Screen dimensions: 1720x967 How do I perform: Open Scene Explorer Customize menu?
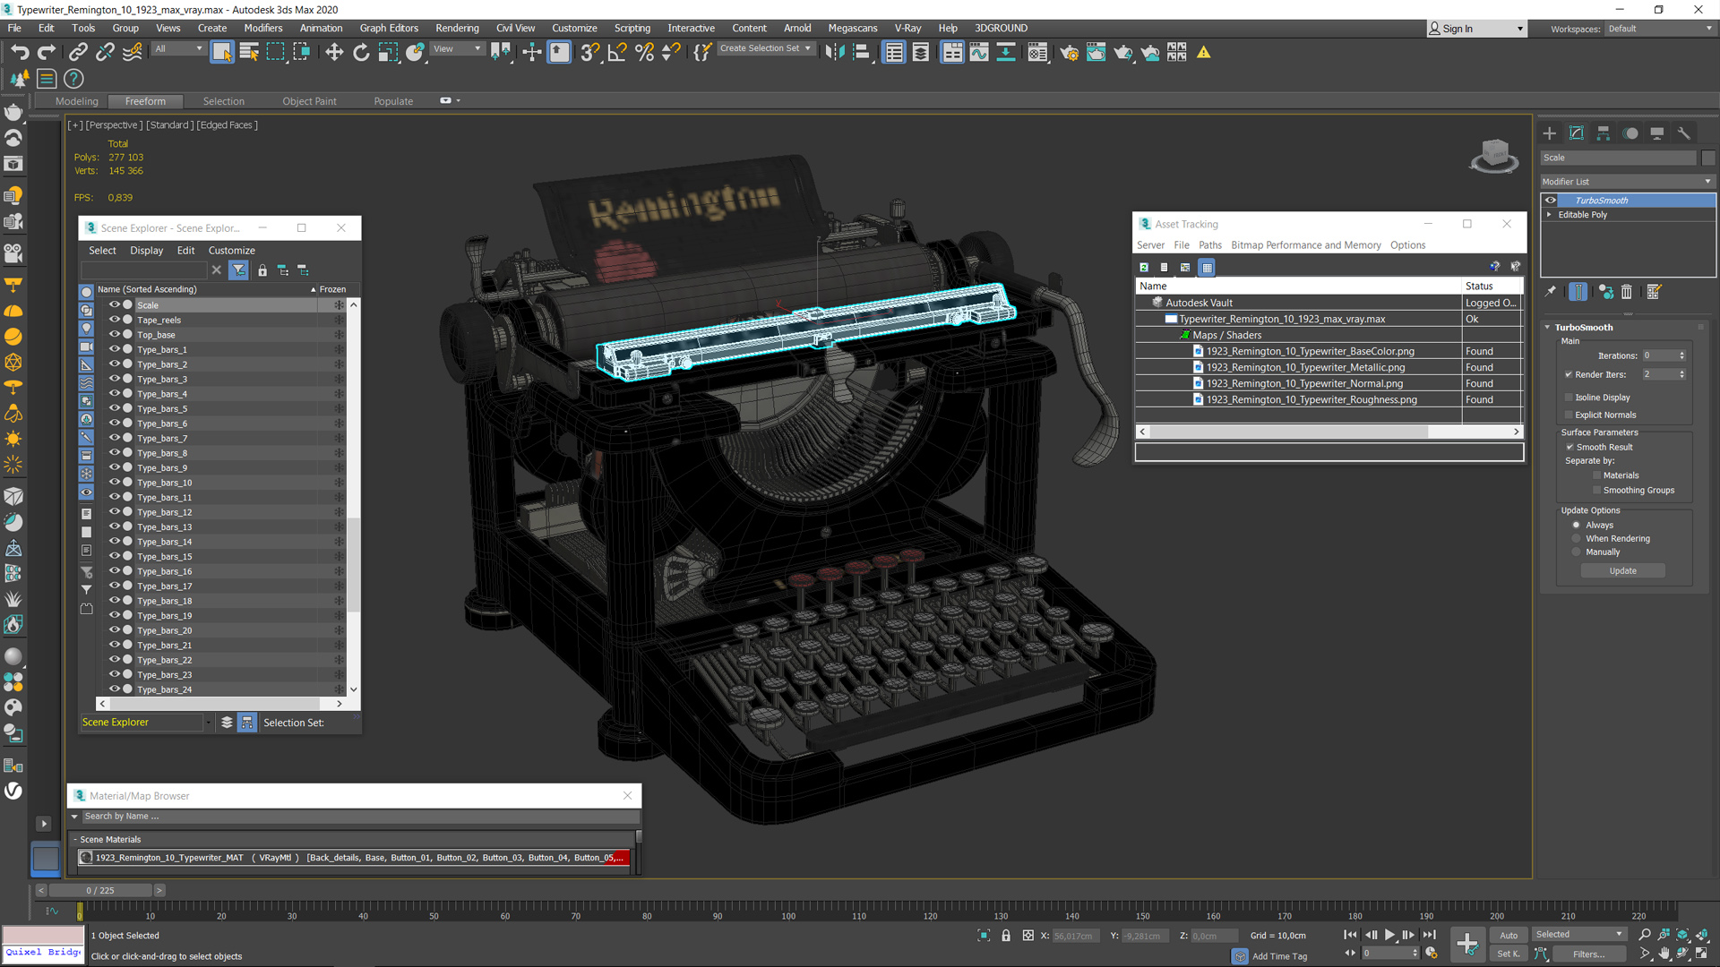click(x=231, y=250)
